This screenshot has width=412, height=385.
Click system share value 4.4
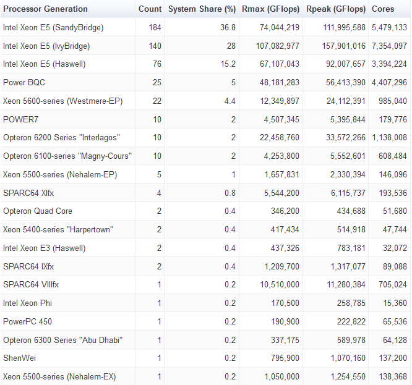coord(230,101)
